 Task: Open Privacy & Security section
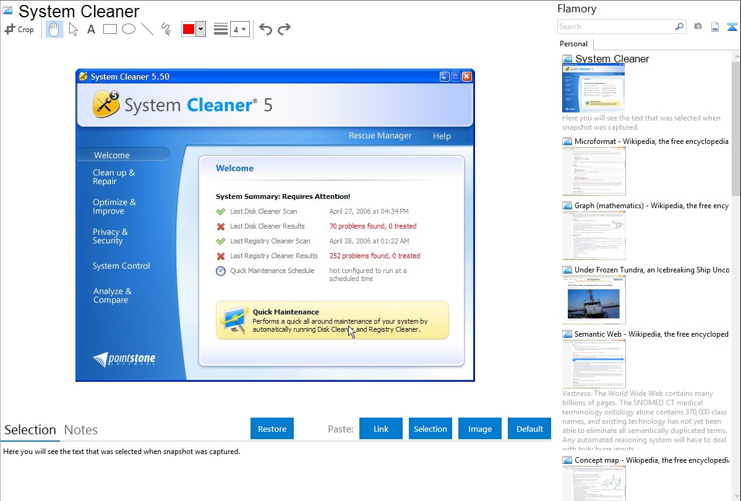point(110,236)
